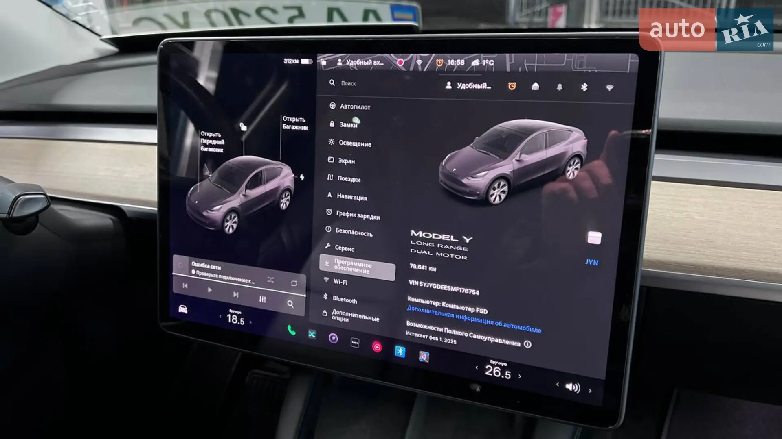Open the shuffle app icon in dock
The image size is (782, 439).
(312, 334)
